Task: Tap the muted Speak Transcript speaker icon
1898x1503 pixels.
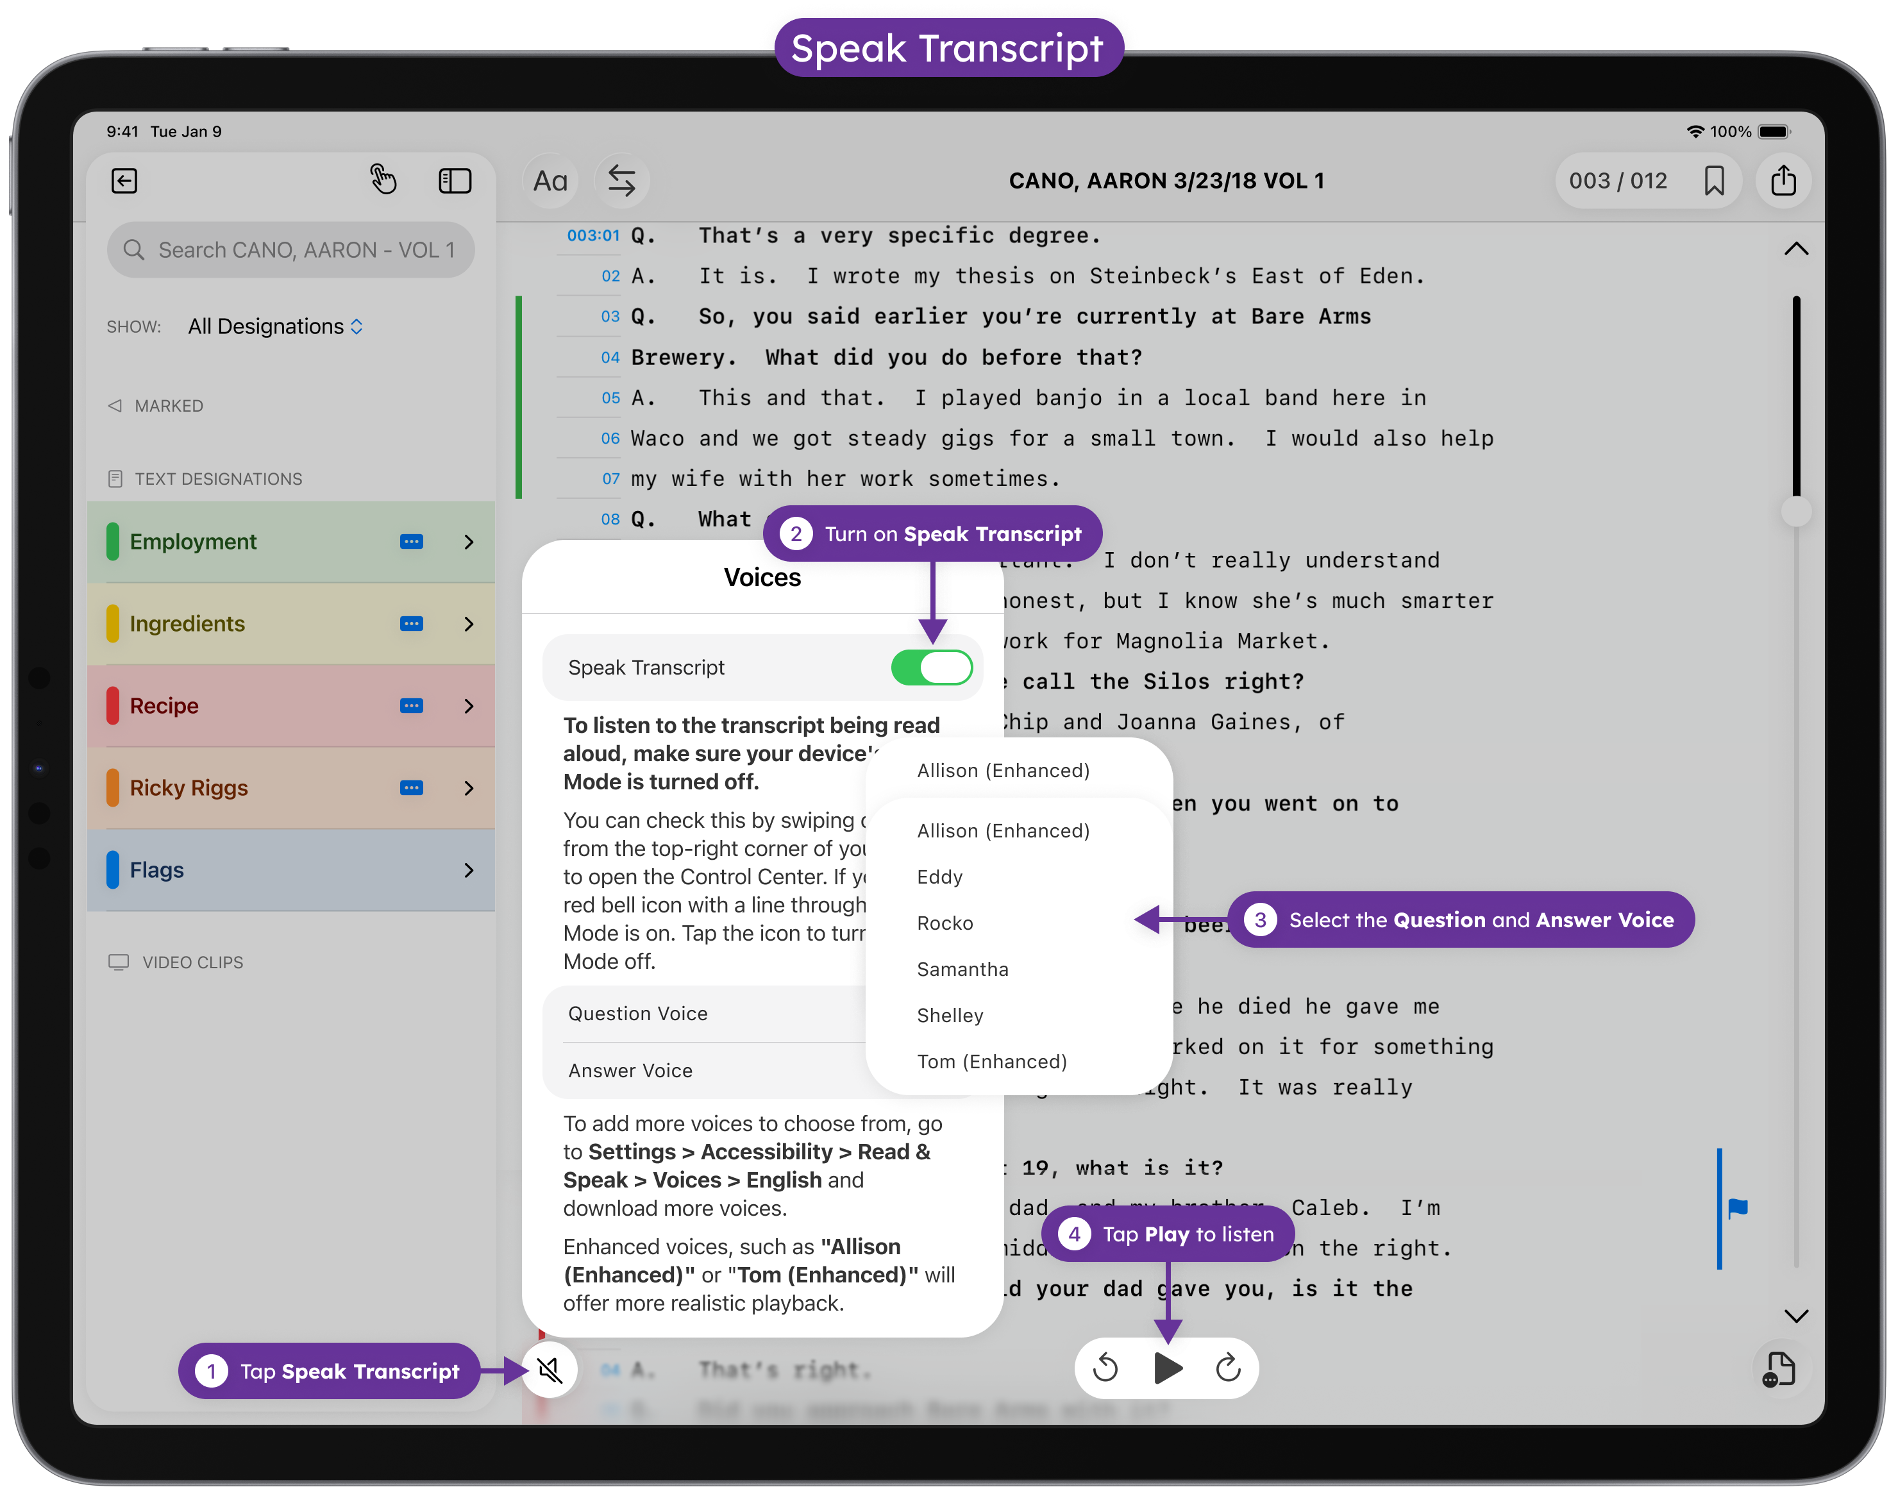Action: 550,1369
